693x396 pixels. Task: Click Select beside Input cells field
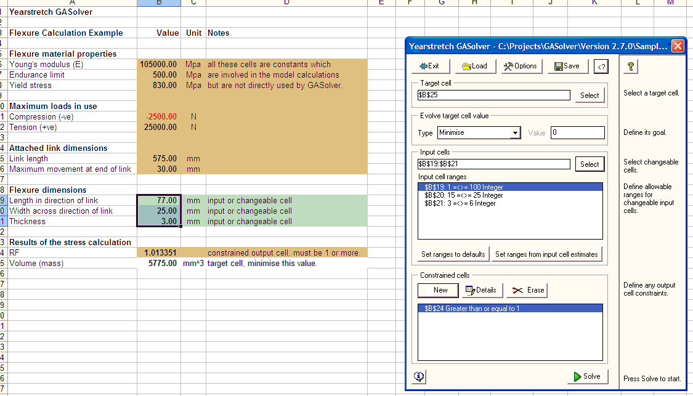tap(589, 164)
